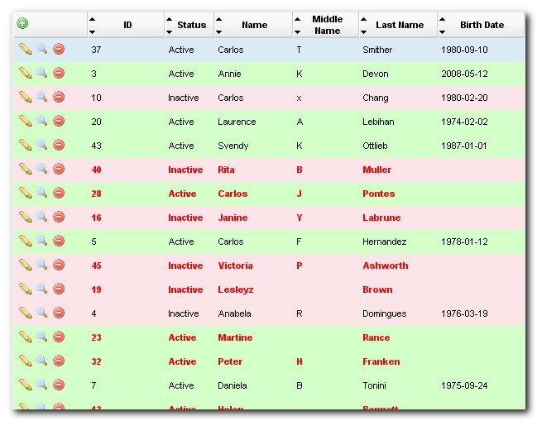This screenshot has height=421, width=537.
Task: Click the green add record icon
Action: (x=22, y=23)
